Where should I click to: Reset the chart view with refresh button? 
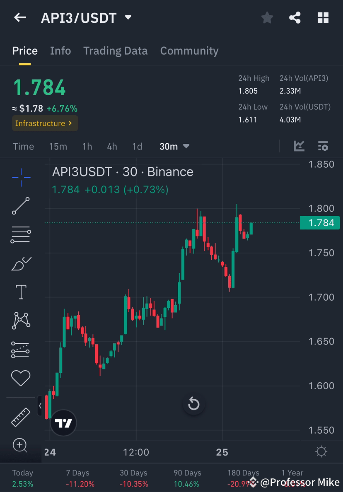194,404
